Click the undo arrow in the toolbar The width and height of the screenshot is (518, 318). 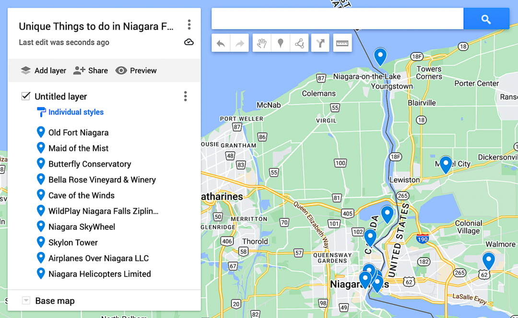pyautogui.click(x=221, y=43)
